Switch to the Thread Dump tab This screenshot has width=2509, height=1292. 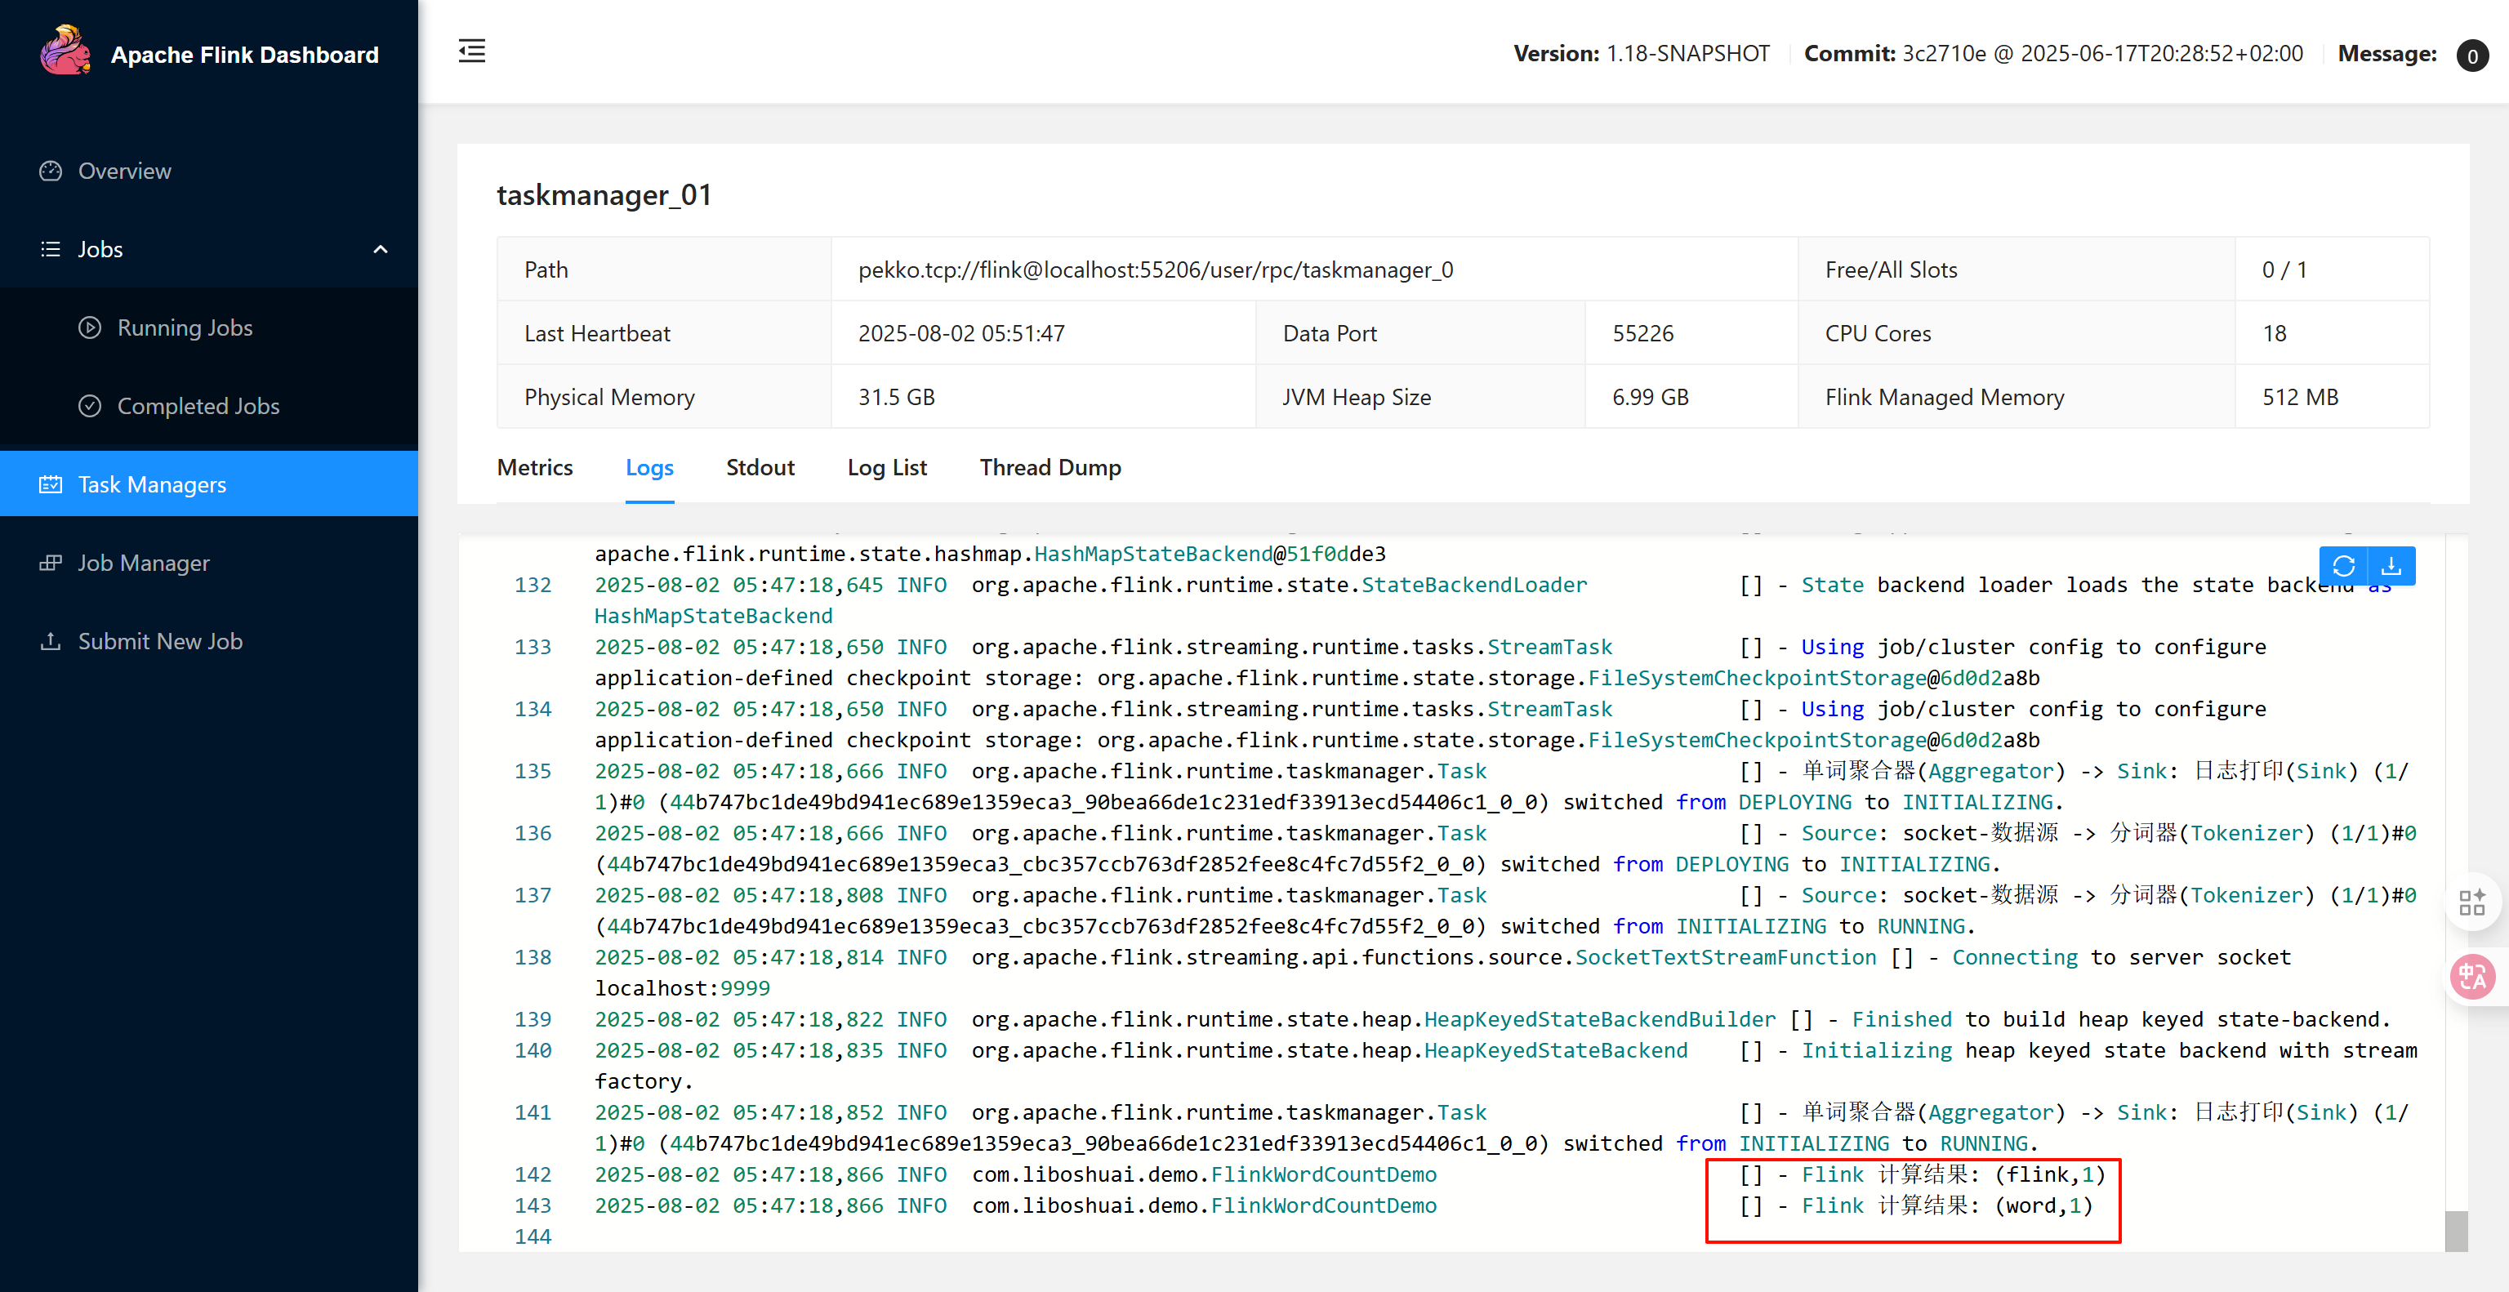click(x=1050, y=468)
